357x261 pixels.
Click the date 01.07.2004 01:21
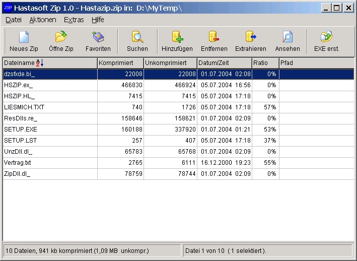(226, 129)
